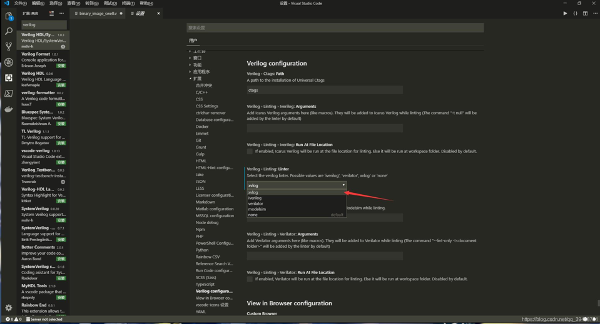Select Rainbow CSV in settings tree

[208, 257]
